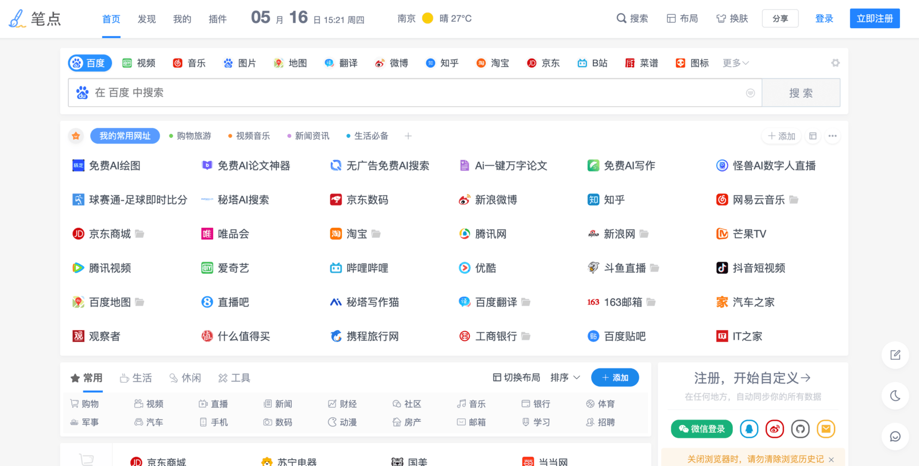Screen dimensions: 919x466
Task: Expand the 百度地图 folder icon
Action: point(140,302)
